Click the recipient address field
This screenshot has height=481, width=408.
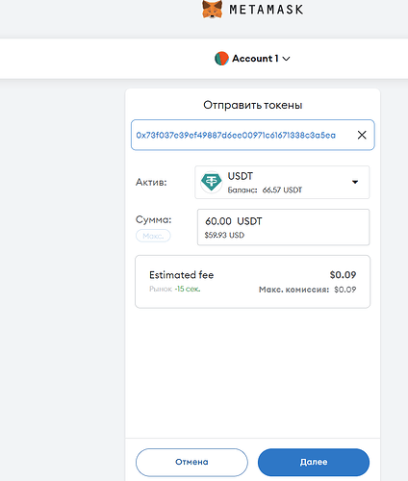click(x=253, y=135)
